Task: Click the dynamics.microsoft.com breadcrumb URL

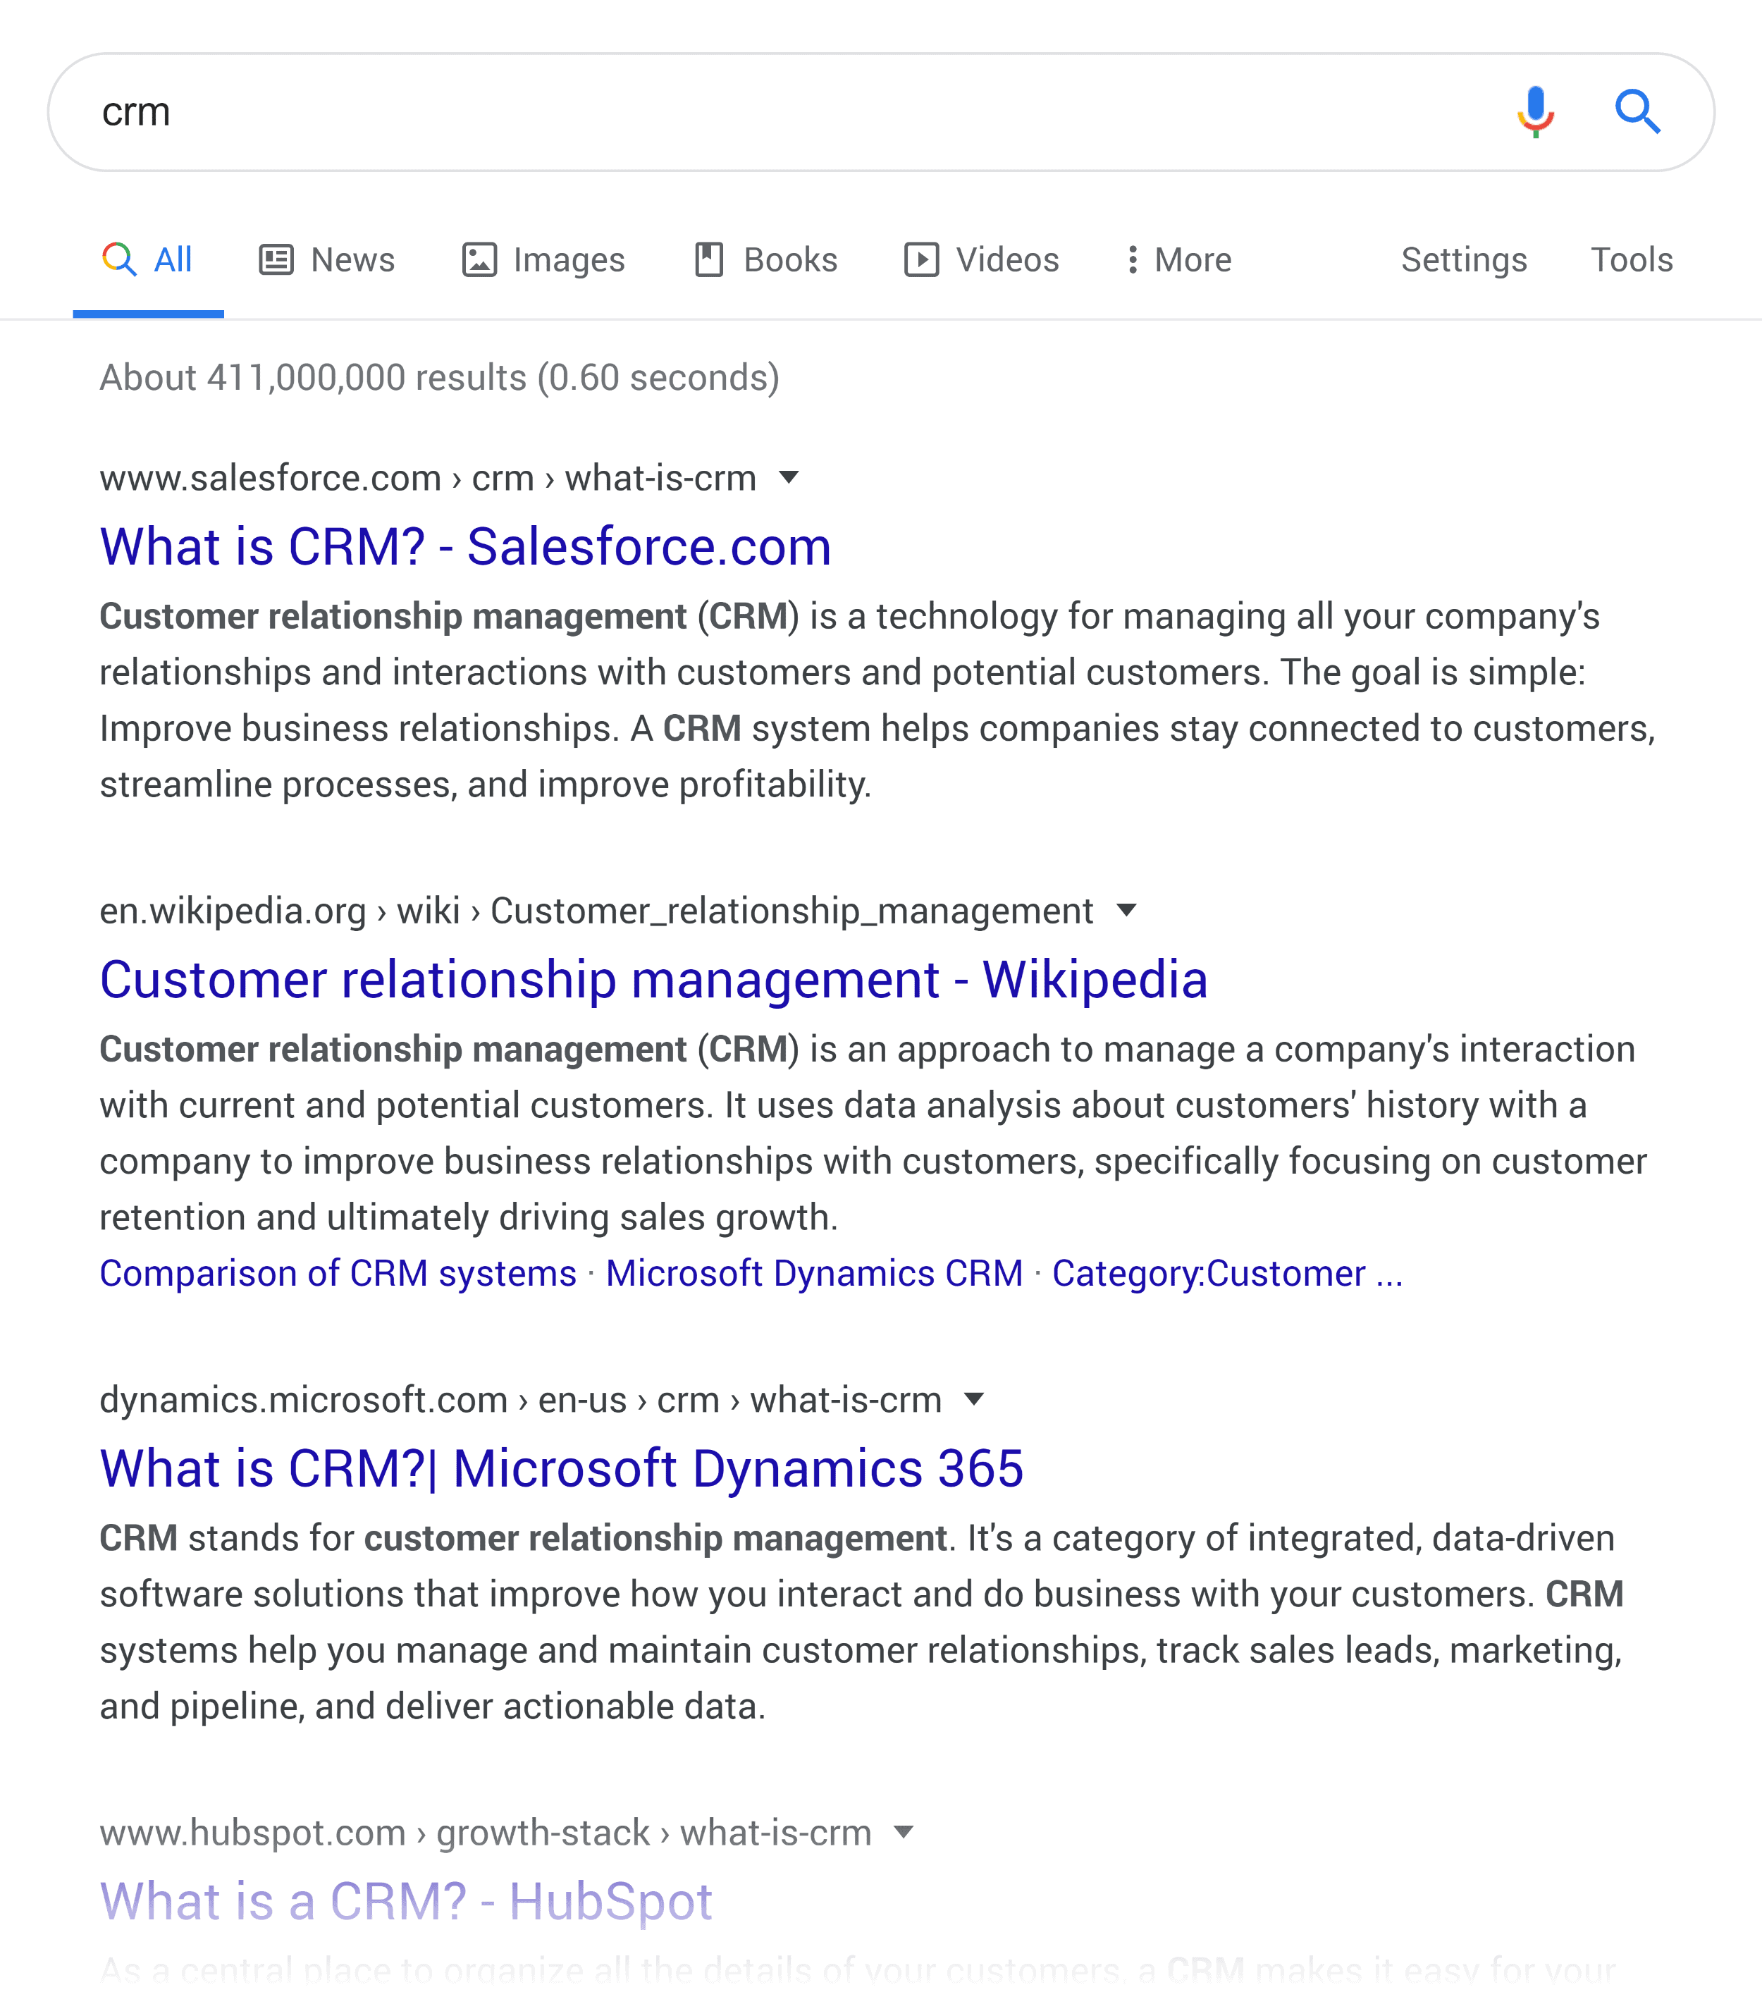Action: [520, 1401]
